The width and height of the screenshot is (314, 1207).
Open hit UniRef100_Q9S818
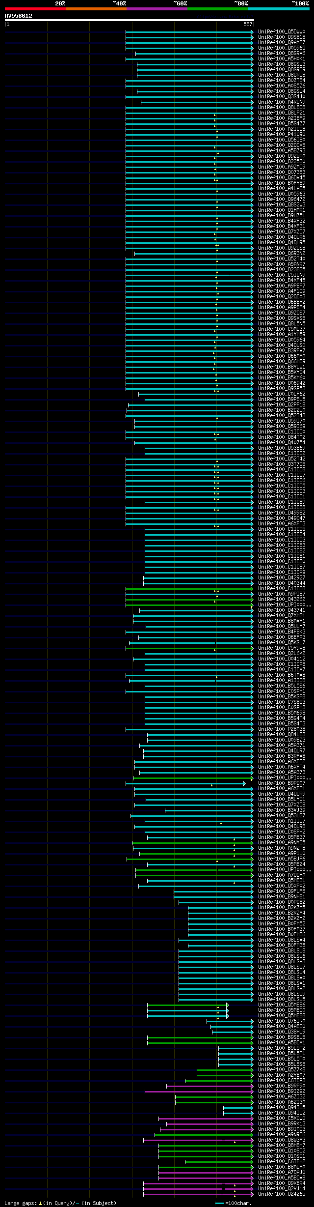pos(282,37)
